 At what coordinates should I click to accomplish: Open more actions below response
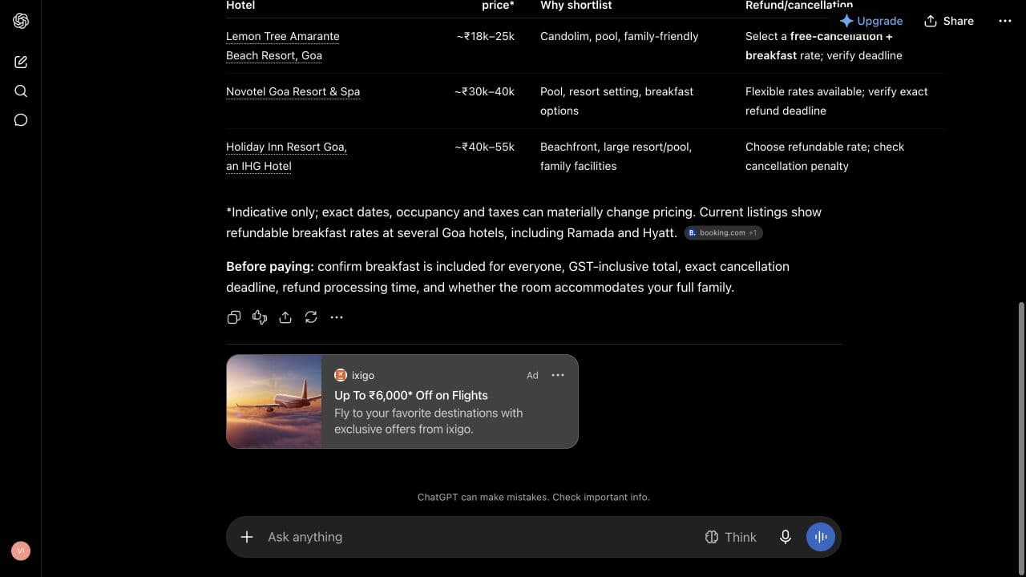click(337, 317)
